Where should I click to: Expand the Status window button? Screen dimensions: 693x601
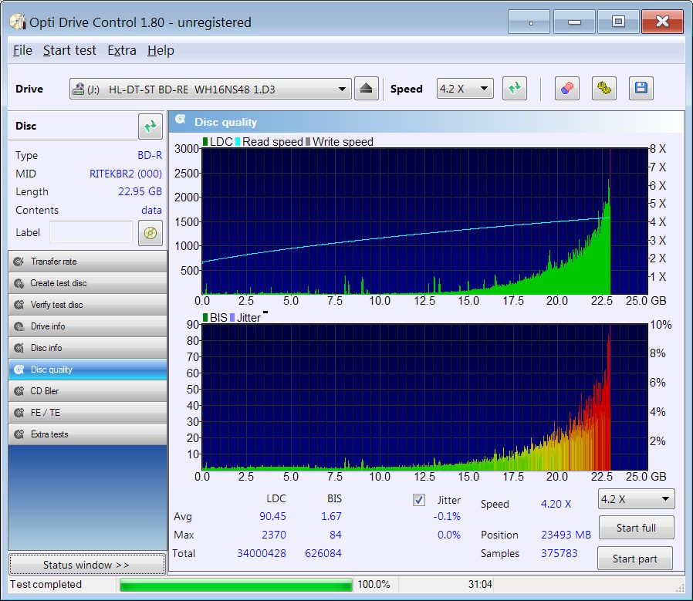click(87, 565)
